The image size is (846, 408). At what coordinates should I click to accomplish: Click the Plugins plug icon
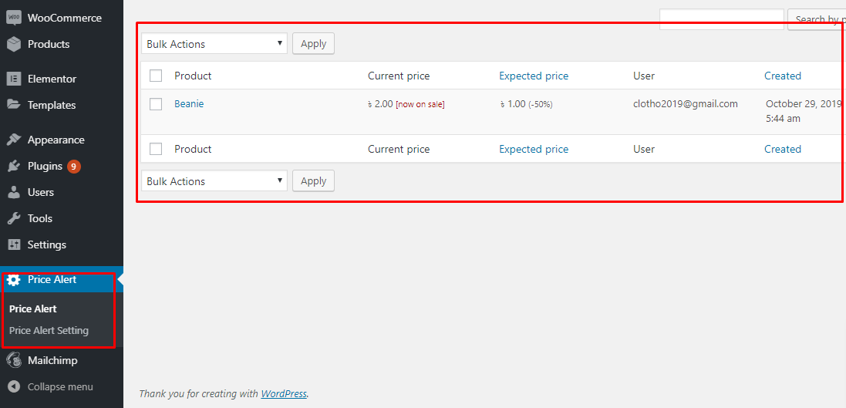[13, 167]
